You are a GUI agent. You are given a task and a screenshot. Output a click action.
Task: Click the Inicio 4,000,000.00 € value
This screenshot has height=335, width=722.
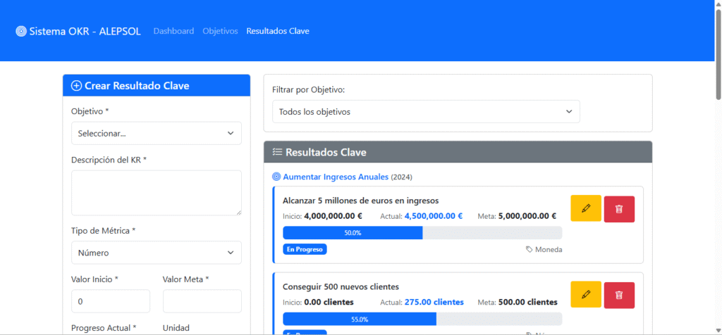click(334, 216)
